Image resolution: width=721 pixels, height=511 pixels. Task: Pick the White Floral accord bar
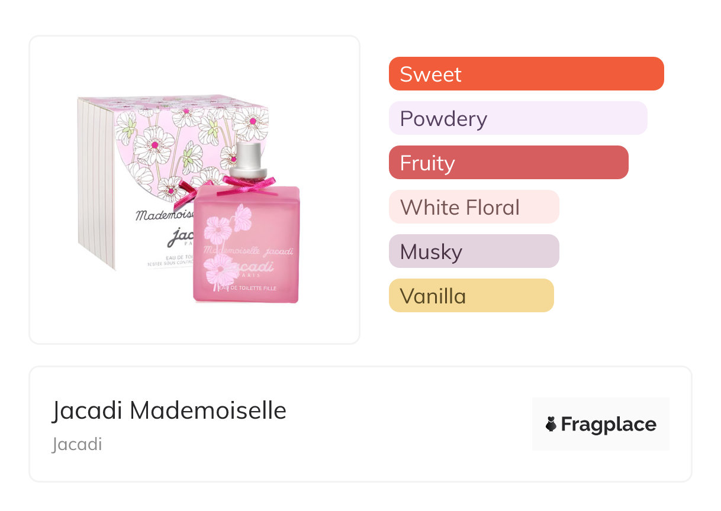(x=474, y=207)
